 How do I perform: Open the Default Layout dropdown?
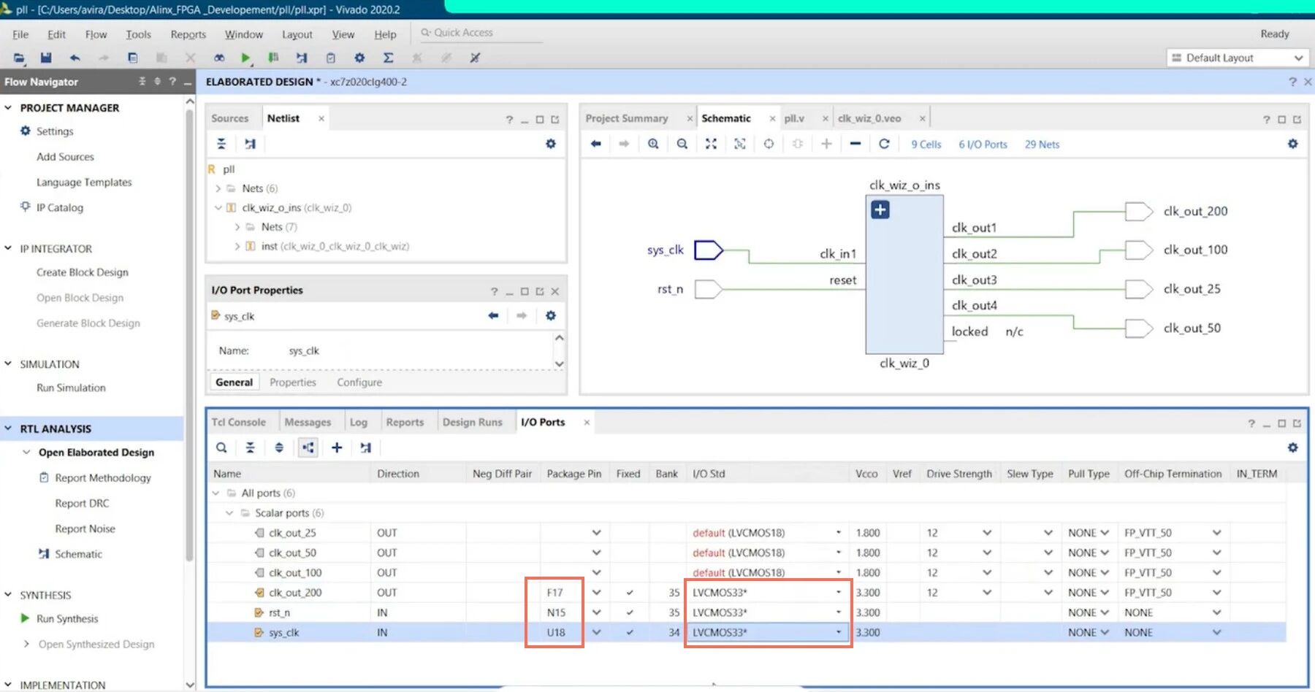coord(1238,58)
